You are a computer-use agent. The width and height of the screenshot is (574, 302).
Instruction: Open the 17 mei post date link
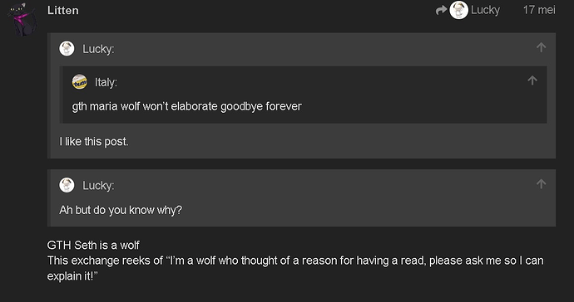(x=539, y=10)
